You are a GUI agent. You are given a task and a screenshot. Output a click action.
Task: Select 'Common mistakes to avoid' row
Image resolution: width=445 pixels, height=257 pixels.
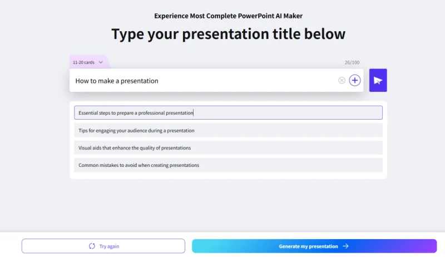(228, 165)
